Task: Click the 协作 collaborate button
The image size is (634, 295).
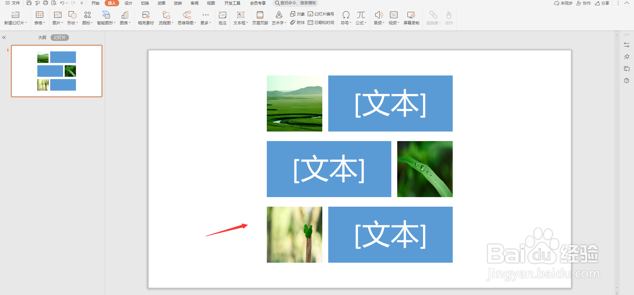Action: 584,3
